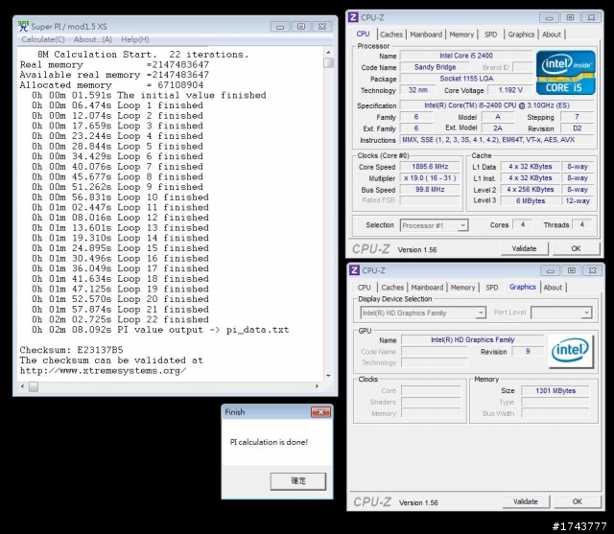
Task: Click 'PI calculation is done!' message text
Action: [x=269, y=442]
